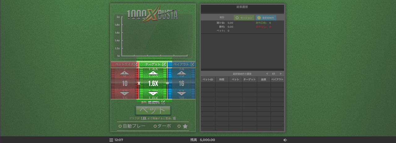
Task: Toggle the star favorites option
Action: pos(183,126)
